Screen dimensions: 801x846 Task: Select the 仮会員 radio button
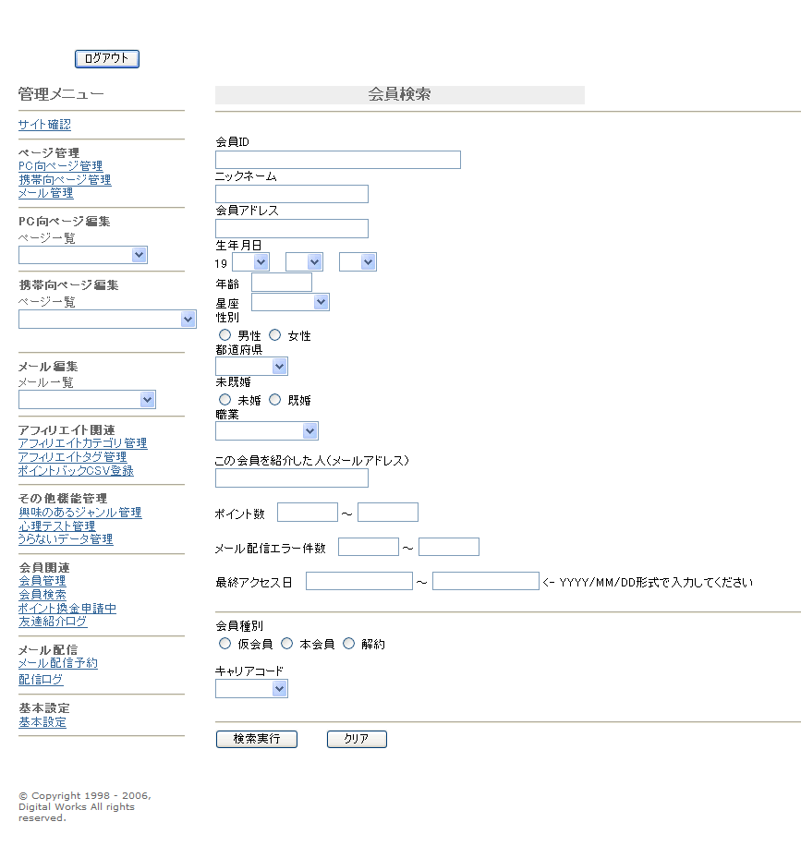[225, 644]
